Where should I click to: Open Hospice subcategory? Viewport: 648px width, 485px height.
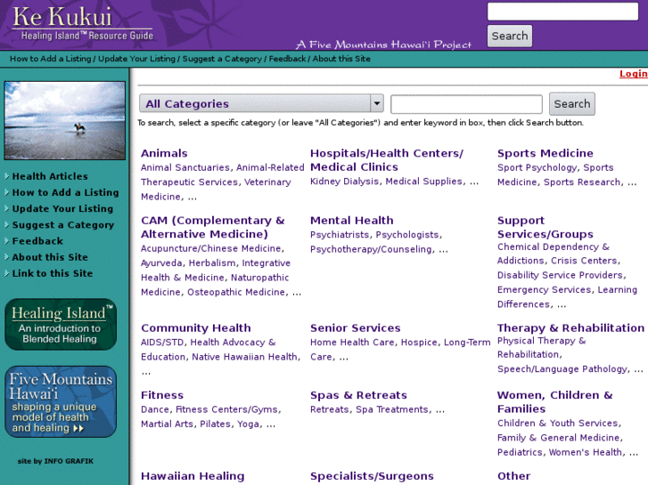point(419,343)
